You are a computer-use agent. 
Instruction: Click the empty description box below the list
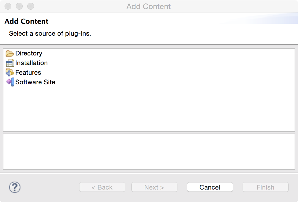(x=149, y=151)
